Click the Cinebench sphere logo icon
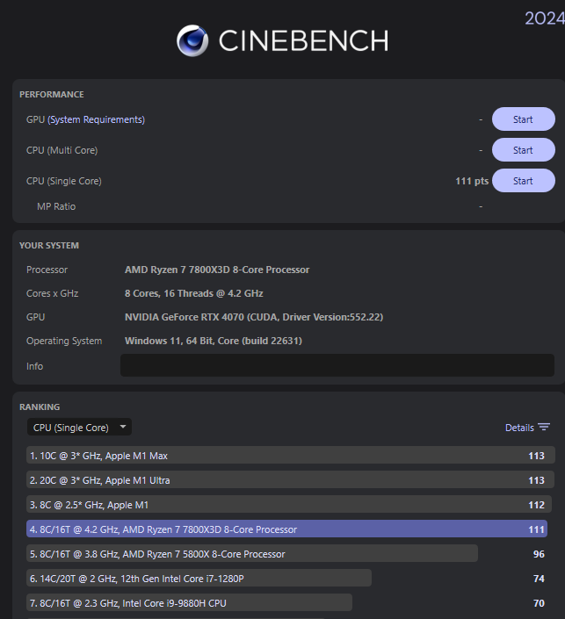This screenshot has height=619, width=565. point(192,40)
